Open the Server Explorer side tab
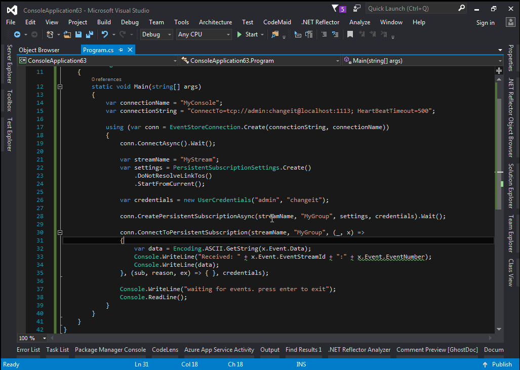Image resolution: width=520 pixels, height=370 pixels. pyautogui.click(x=9, y=64)
